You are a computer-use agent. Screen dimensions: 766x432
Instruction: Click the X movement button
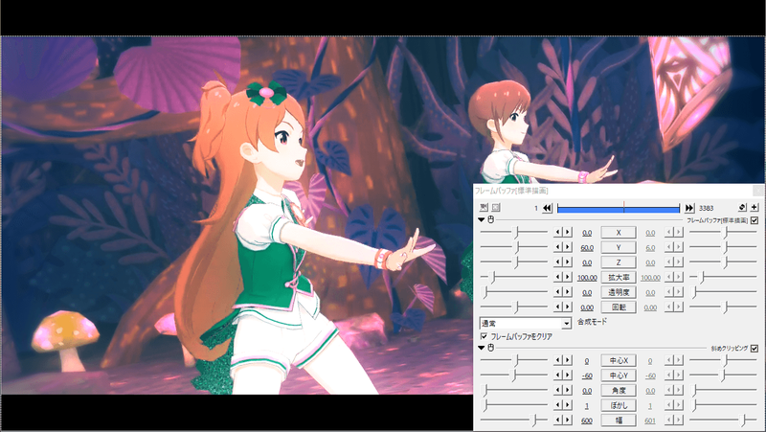point(619,233)
